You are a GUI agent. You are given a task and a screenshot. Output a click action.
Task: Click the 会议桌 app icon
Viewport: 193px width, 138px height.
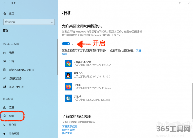tap(68, 98)
